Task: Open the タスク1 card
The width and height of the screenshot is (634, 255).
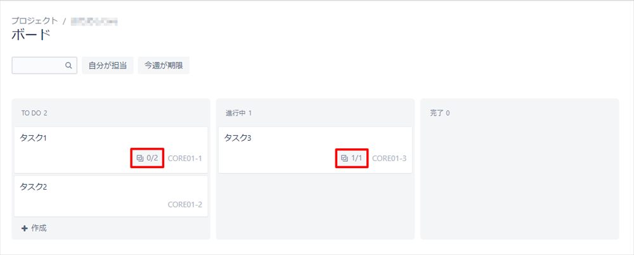Action: [x=111, y=150]
